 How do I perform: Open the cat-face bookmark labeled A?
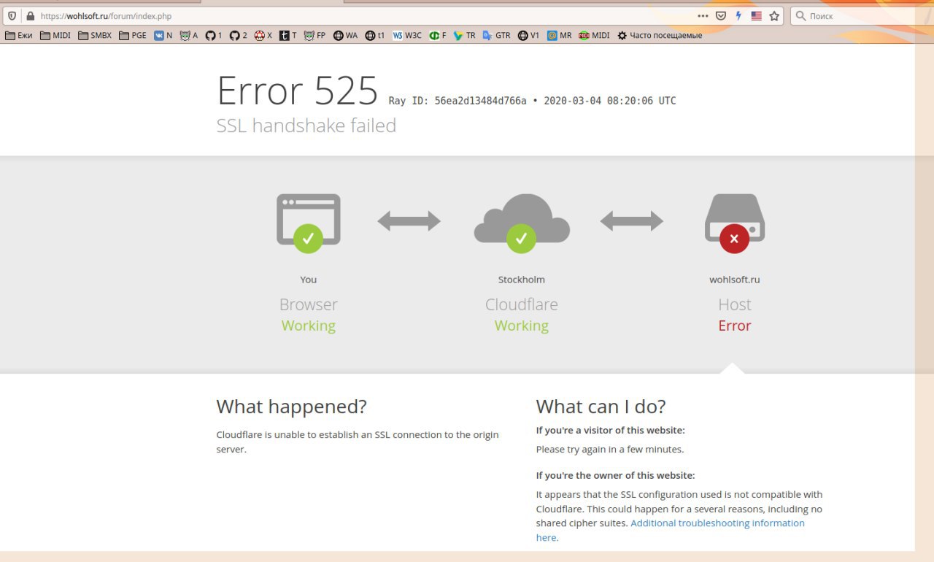189,35
